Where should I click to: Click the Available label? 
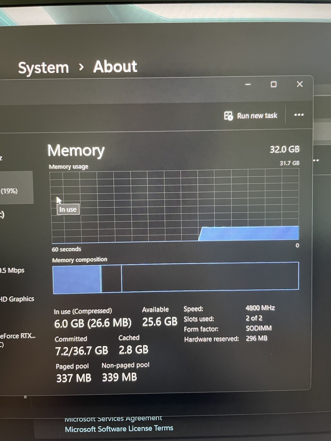coord(155,310)
